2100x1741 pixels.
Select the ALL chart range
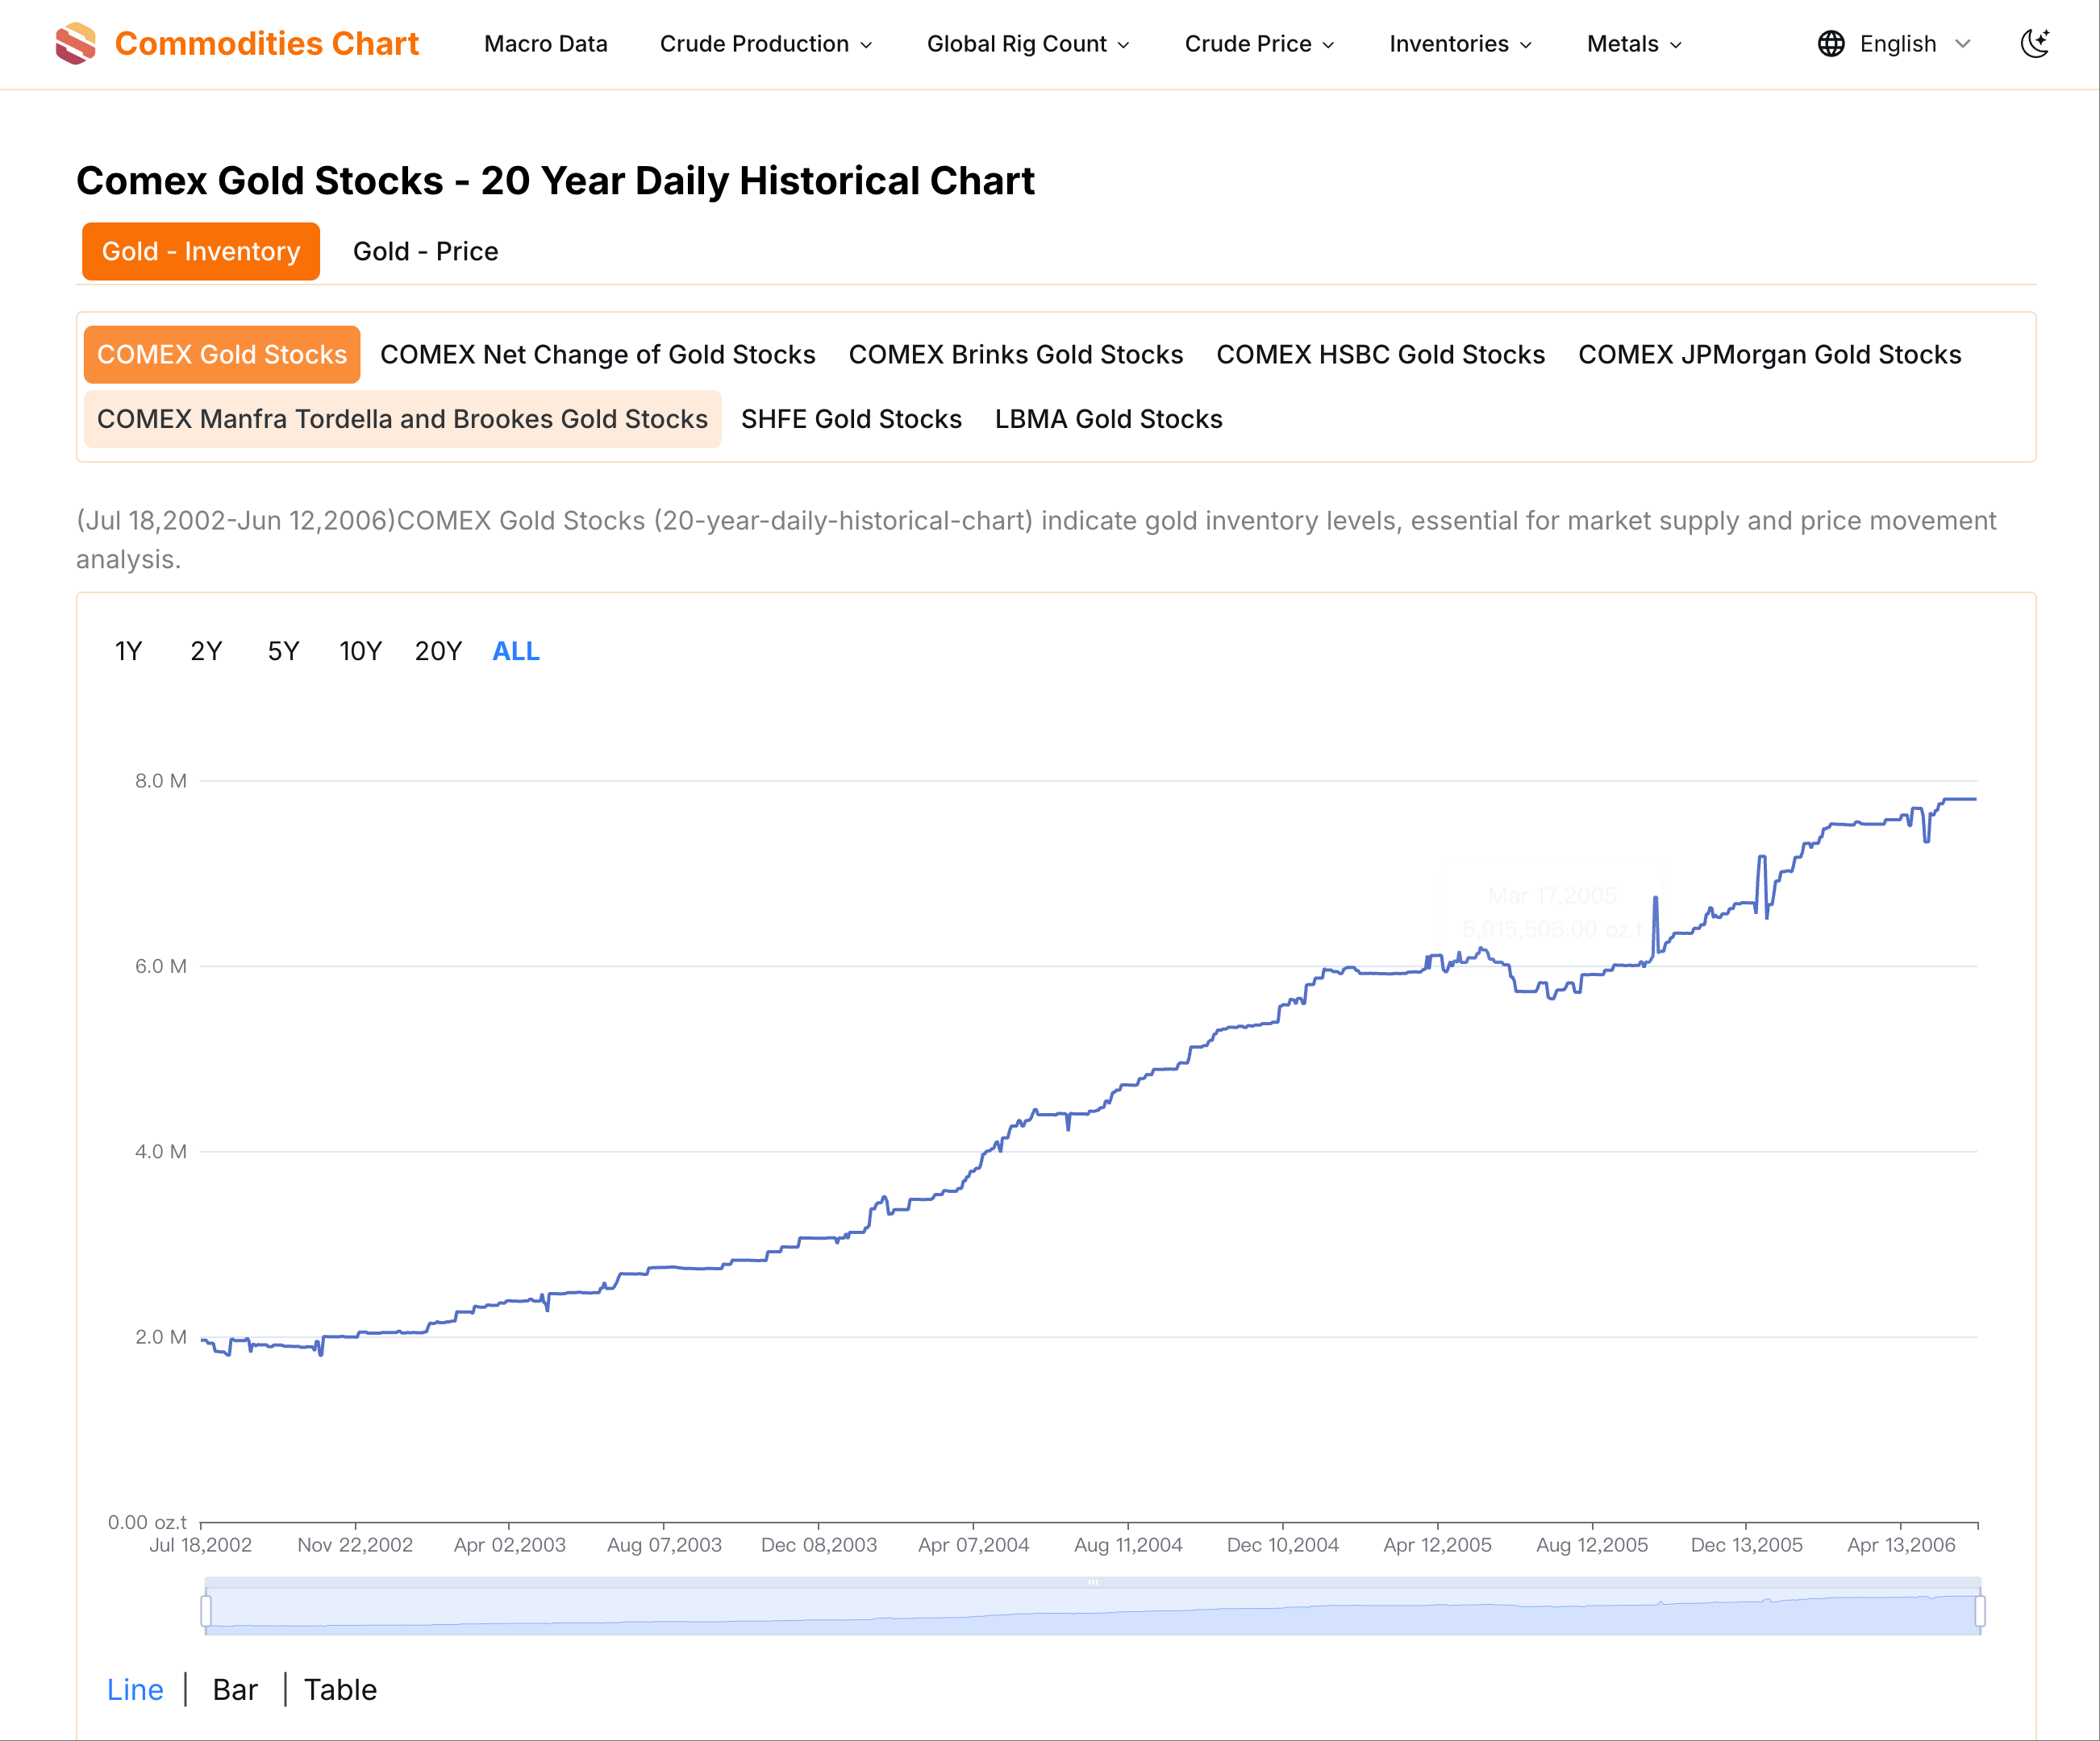516,651
